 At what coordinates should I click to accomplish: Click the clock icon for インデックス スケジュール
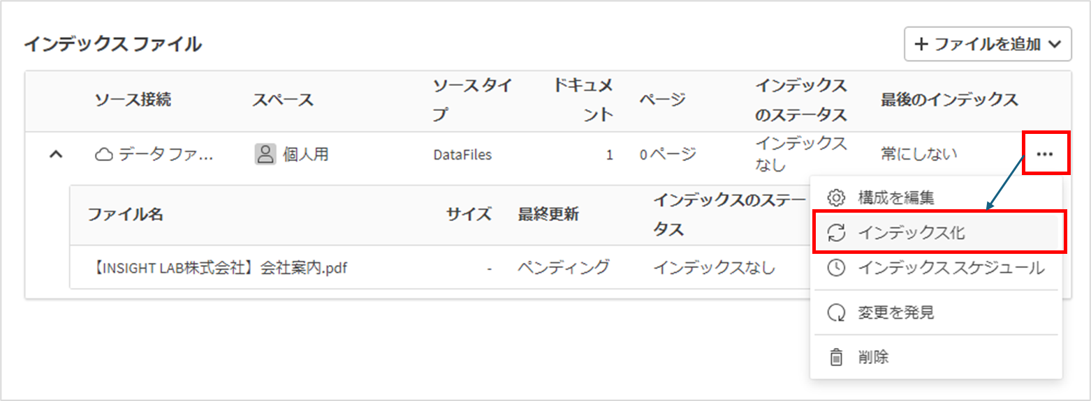point(836,268)
